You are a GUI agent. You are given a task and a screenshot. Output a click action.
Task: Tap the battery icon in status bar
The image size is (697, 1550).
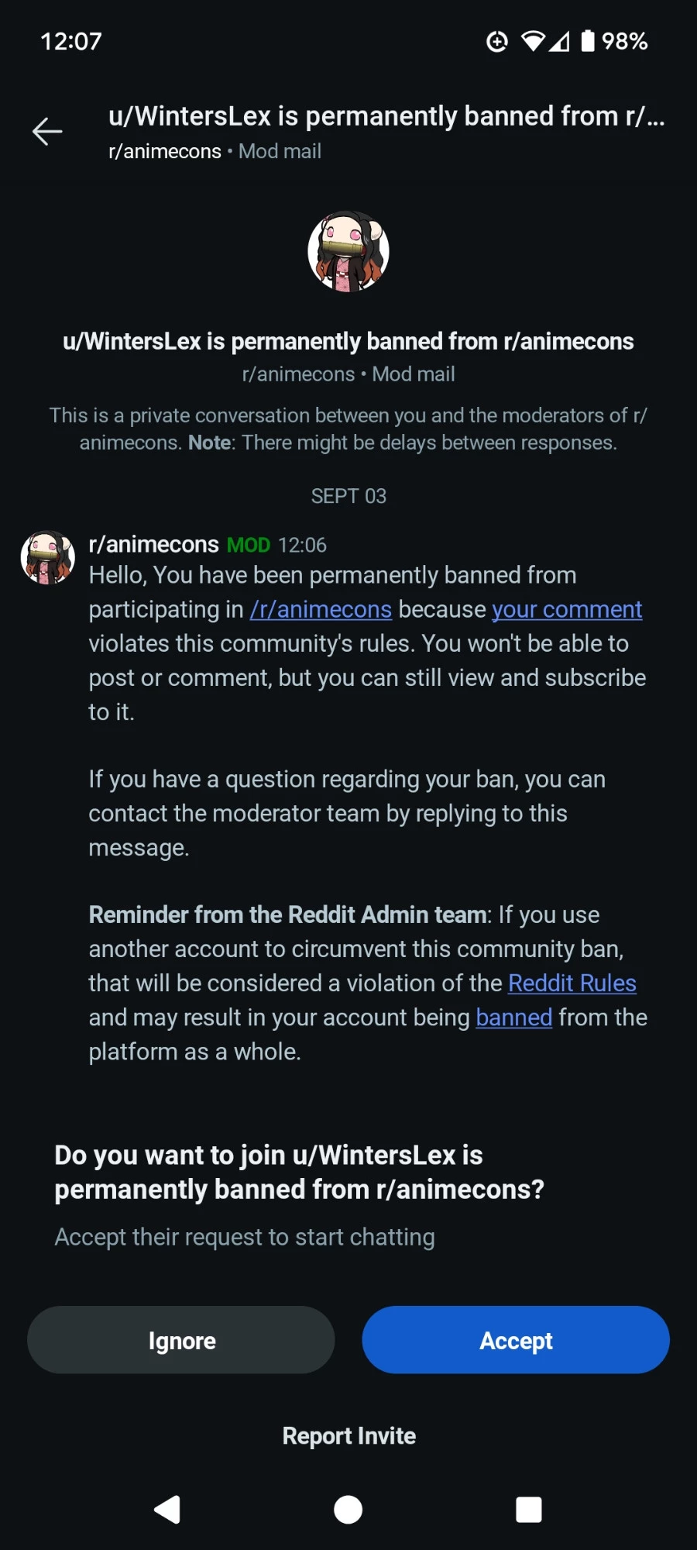click(x=588, y=41)
